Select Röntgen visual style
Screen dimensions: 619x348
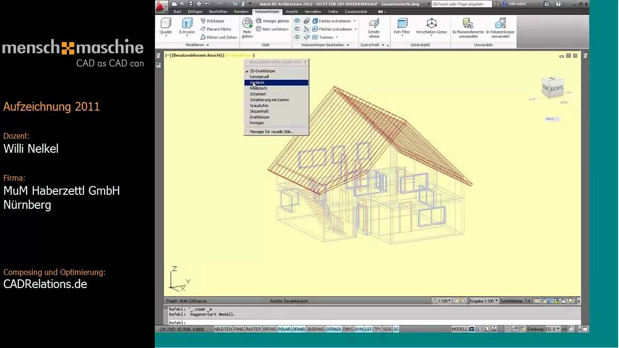click(x=276, y=123)
